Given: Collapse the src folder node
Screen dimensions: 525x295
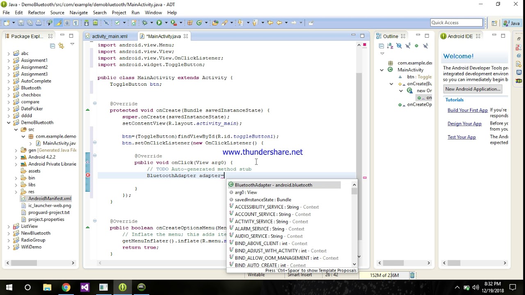Looking at the screenshot, I should click(16, 129).
